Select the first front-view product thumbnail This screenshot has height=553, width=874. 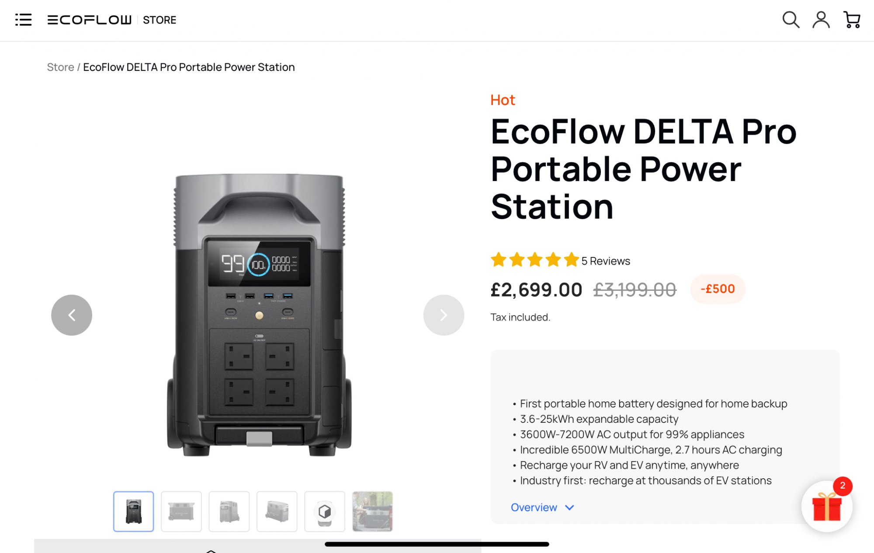(x=134, y=511)
